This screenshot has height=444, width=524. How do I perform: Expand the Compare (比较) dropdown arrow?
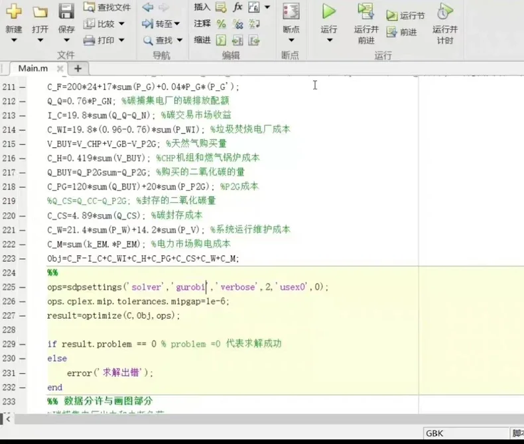click(121, 24)
